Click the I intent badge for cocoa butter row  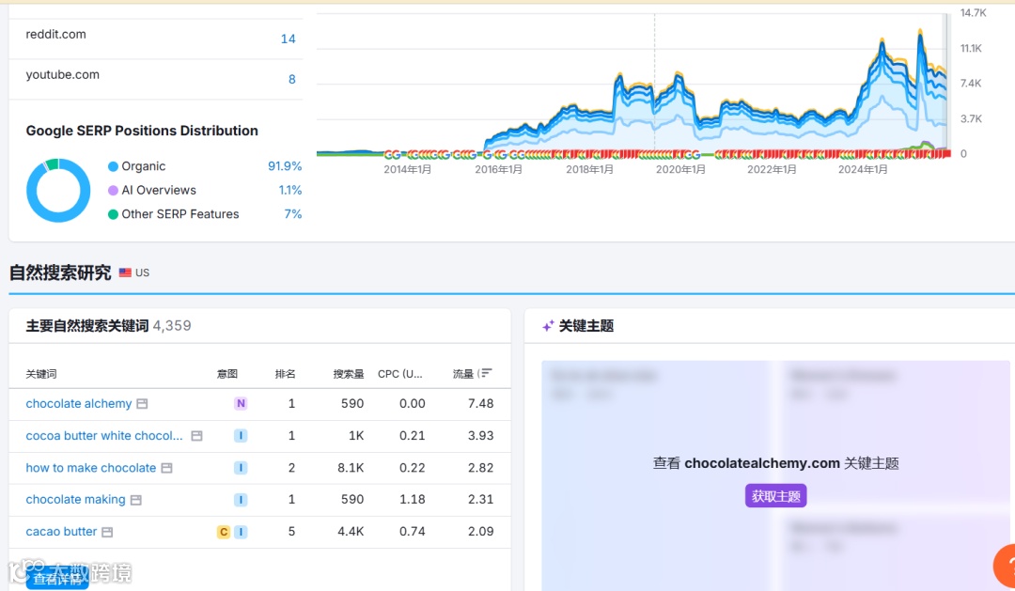pos(241,436)
